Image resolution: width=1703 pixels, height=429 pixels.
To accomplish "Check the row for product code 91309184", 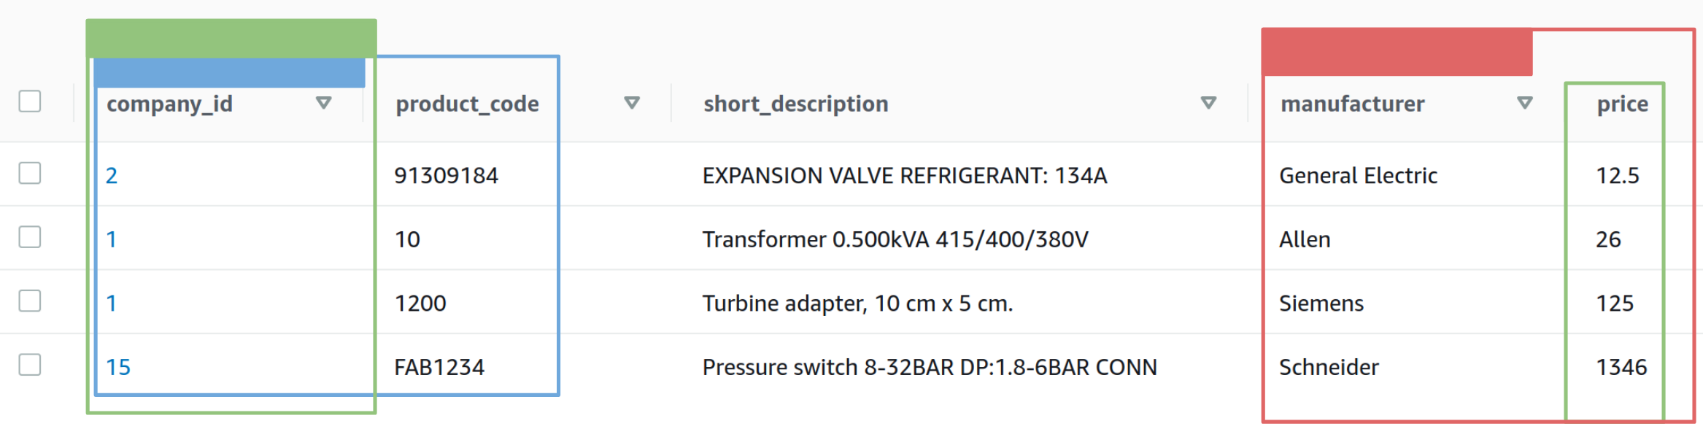I will coord(30,174).
